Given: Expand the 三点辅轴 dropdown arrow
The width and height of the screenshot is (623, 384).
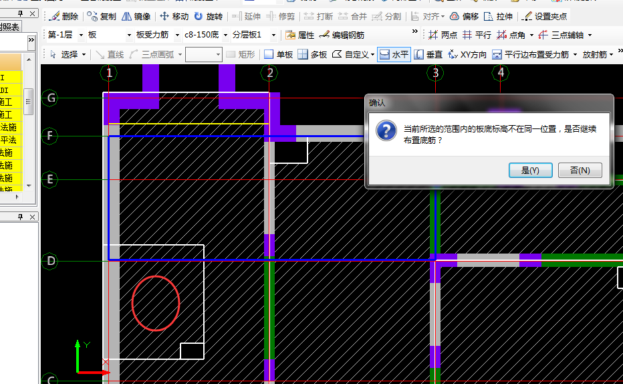Looking at the screenshot, I should pos(590,35).
